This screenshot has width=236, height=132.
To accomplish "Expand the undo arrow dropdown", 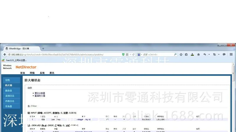I will 209,55.
